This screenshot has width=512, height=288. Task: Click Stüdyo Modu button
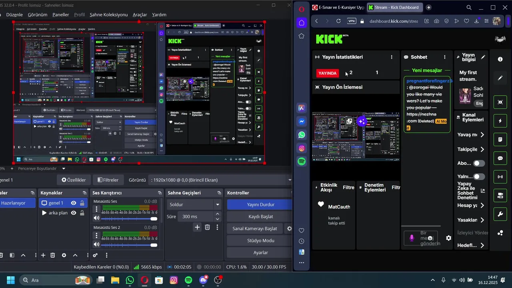click(260, 240)
